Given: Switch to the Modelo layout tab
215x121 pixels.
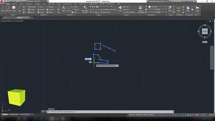Looking at the screenshot, I should (x=5, y=114).
